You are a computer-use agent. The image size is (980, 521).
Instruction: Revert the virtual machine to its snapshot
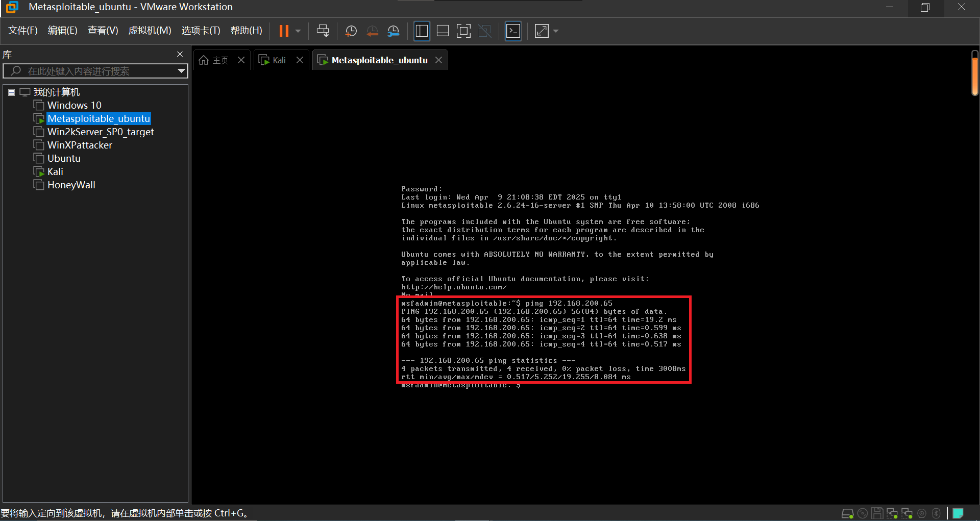373,31
